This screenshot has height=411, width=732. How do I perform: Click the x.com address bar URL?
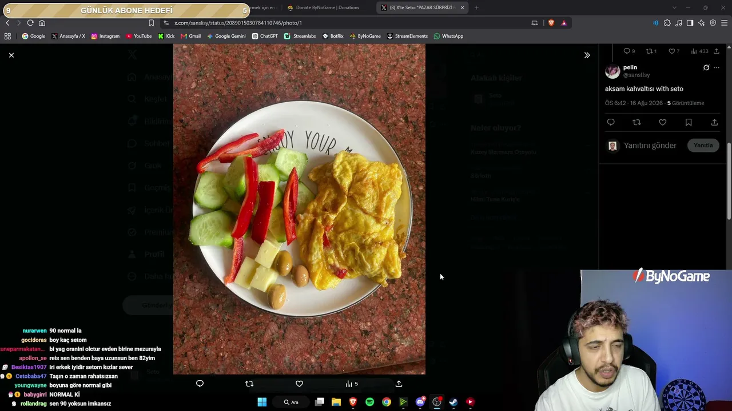238,23
